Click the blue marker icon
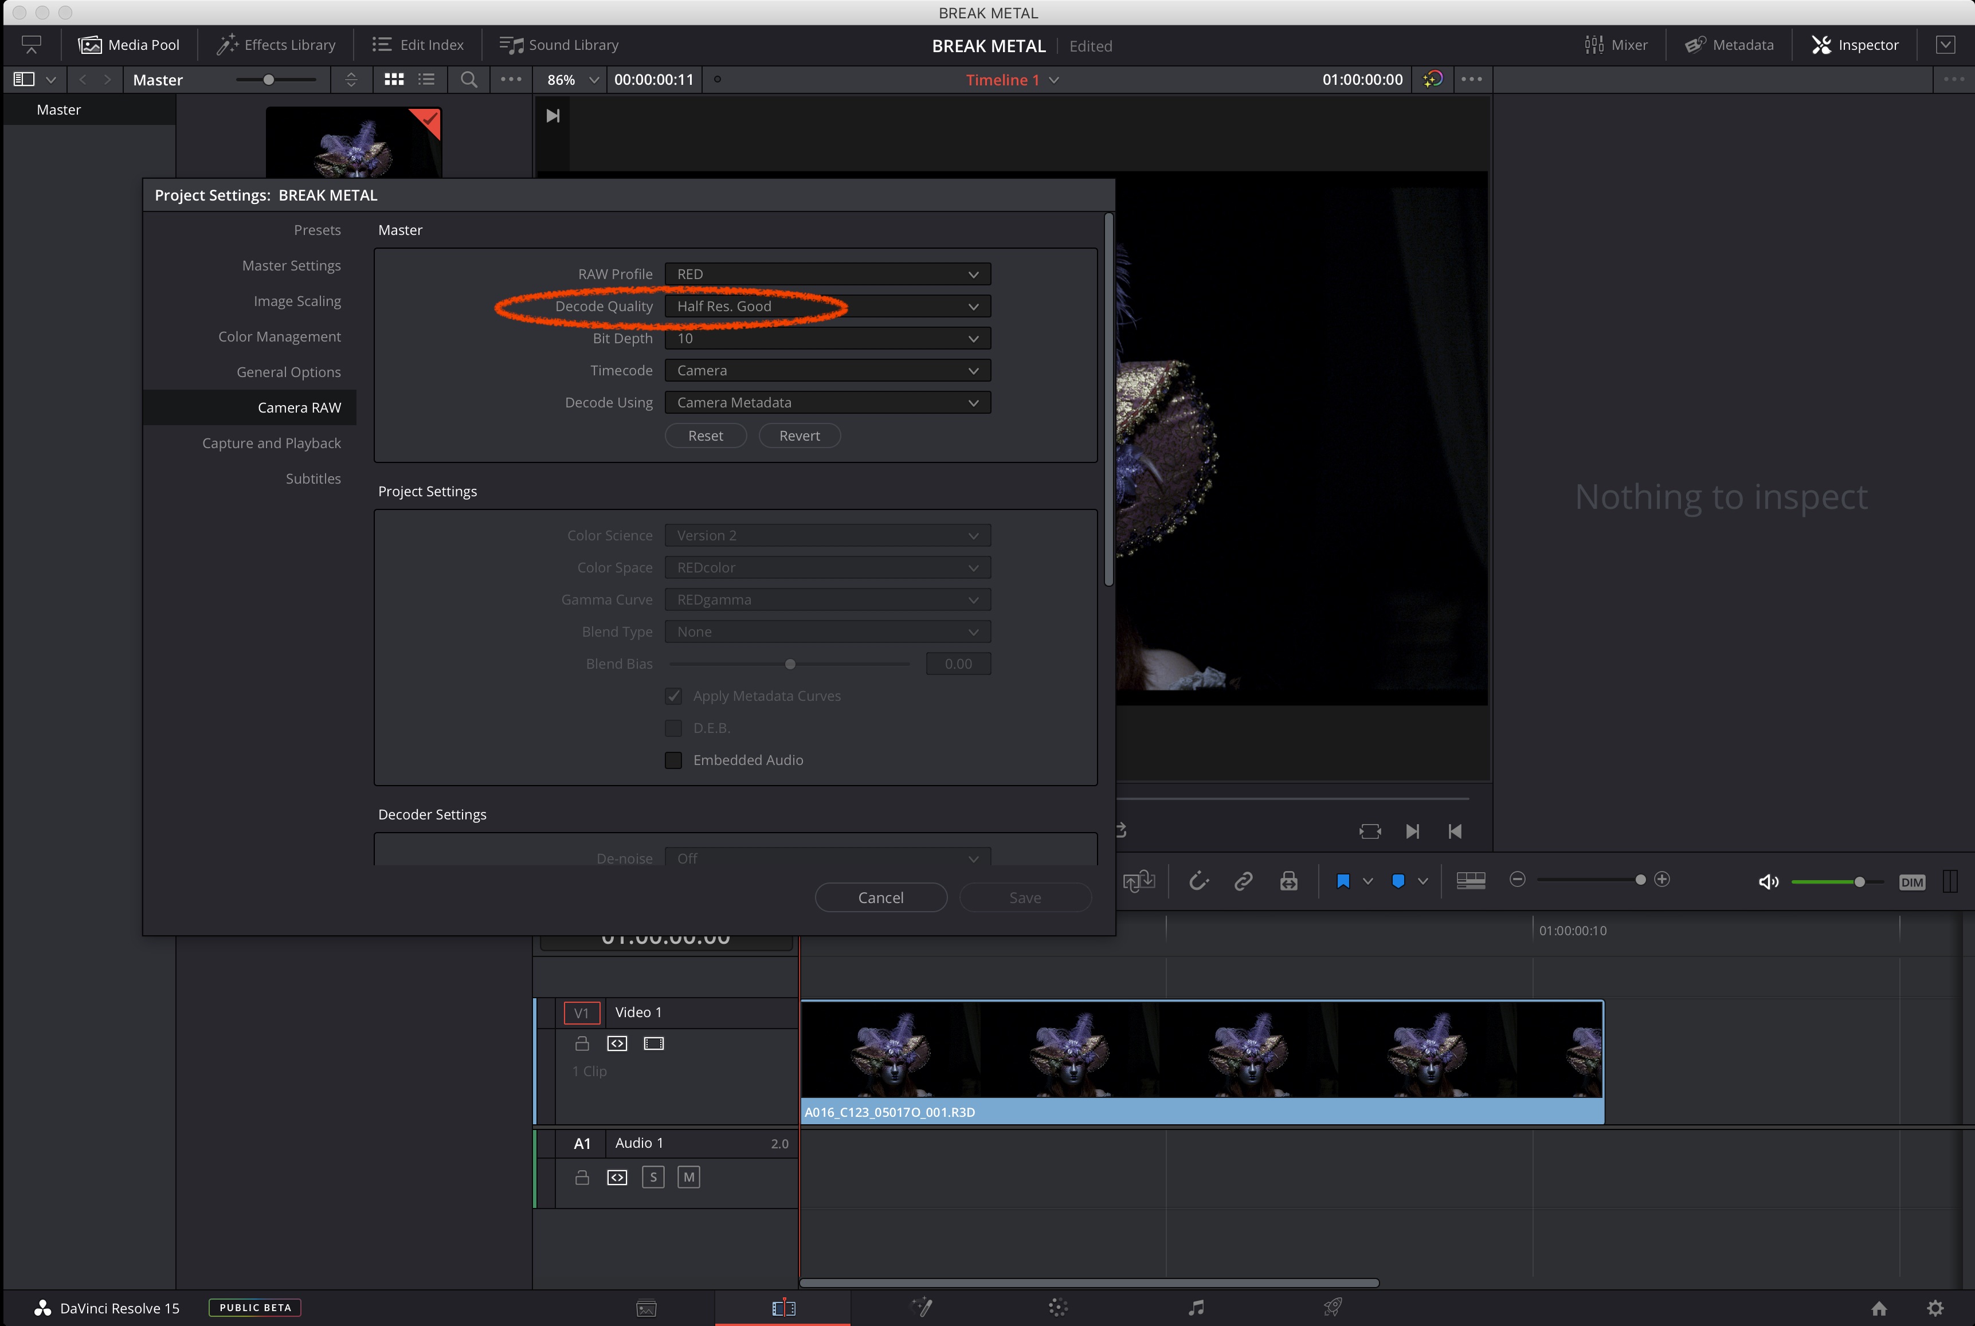Image resolution: width=1975 pixels, height=1326 pixels. [x=1398, y=881]
